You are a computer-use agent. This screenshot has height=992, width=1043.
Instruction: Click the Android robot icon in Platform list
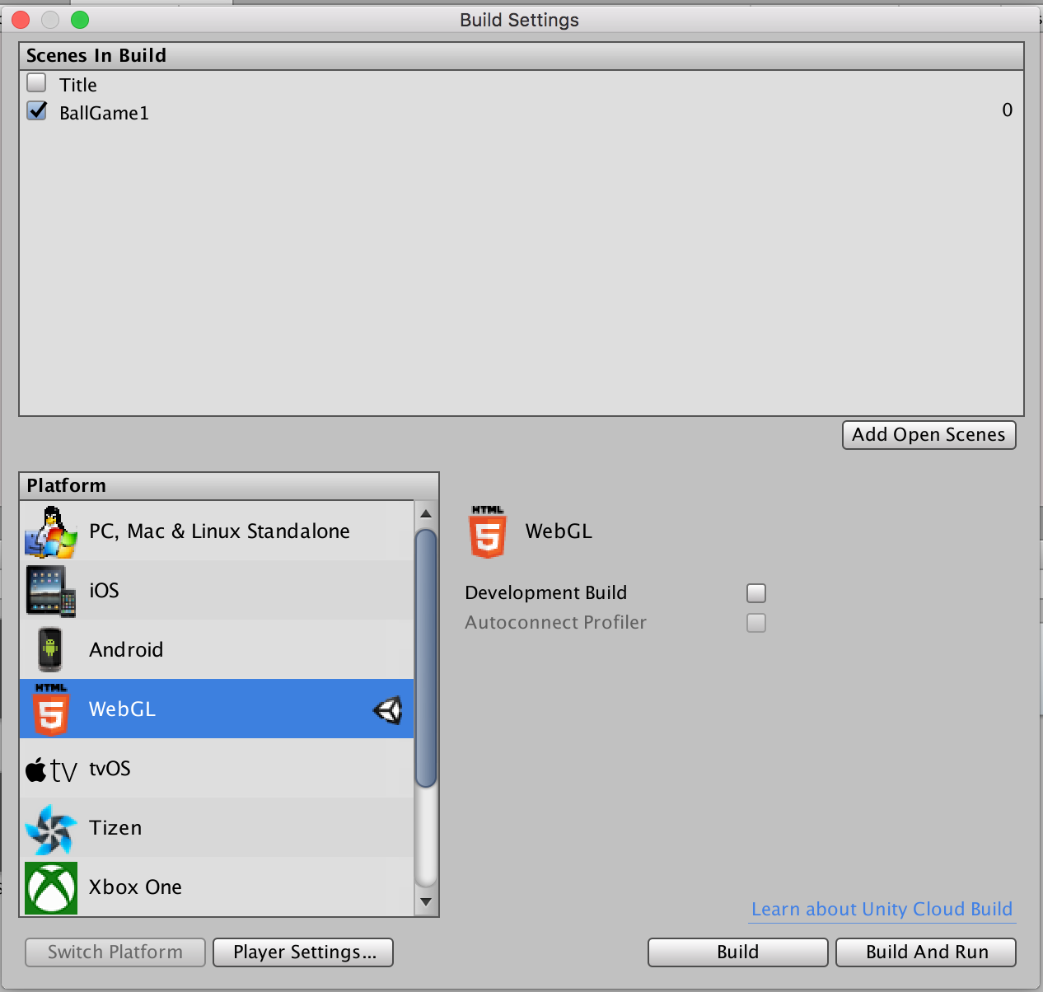click(x=50, y=650)
